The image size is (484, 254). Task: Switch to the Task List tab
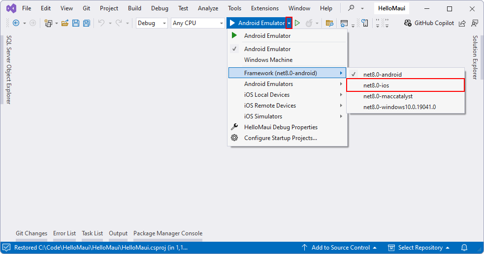92,233
